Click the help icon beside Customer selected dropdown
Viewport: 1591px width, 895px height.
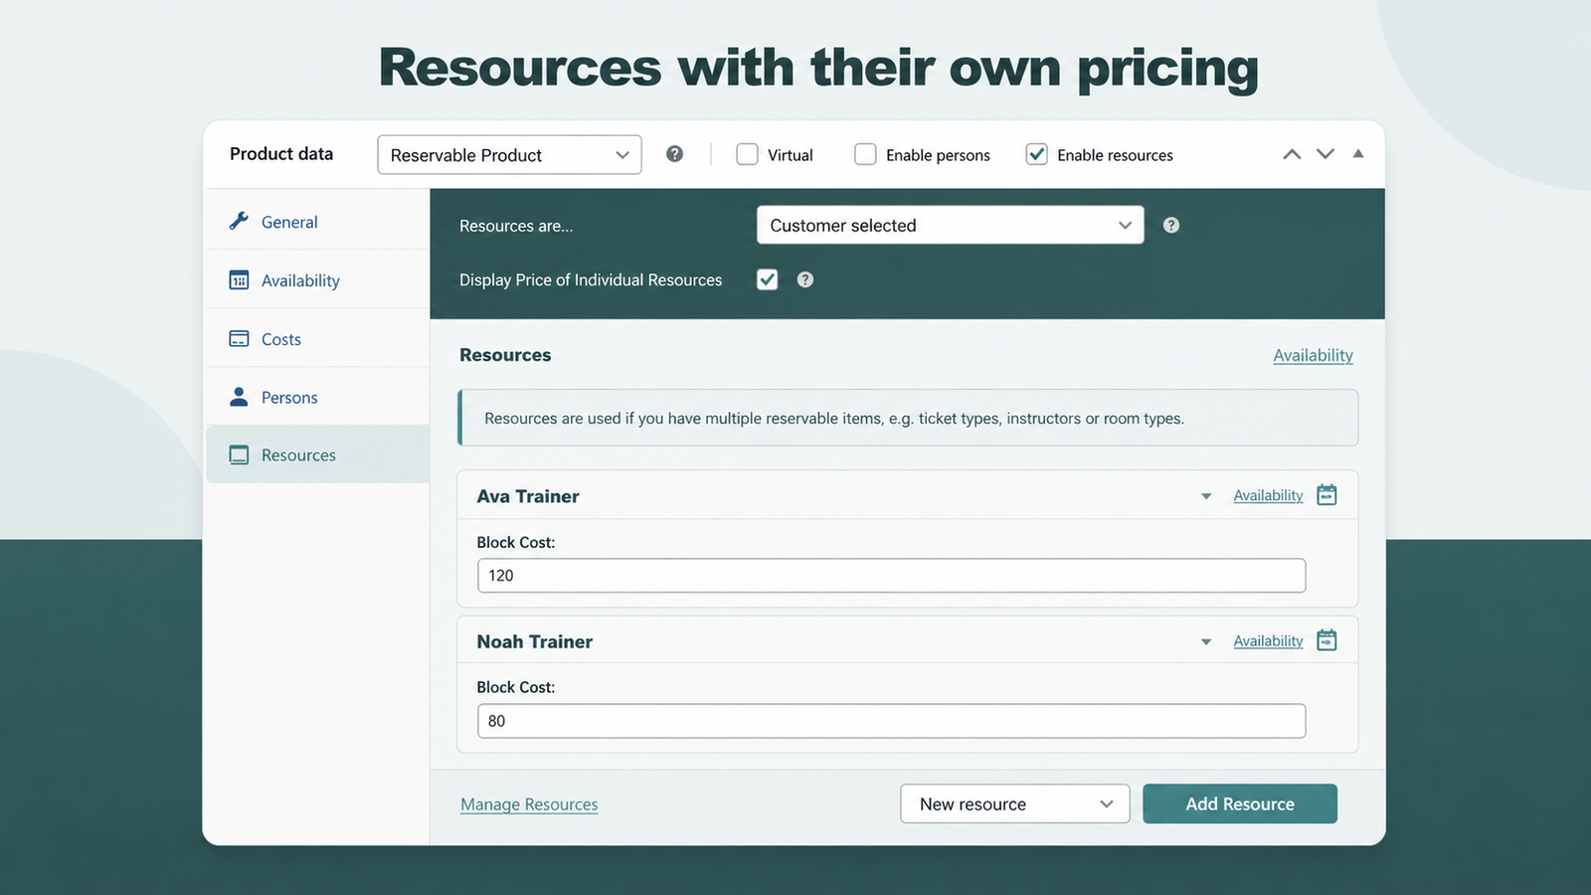coord(1171,225)
